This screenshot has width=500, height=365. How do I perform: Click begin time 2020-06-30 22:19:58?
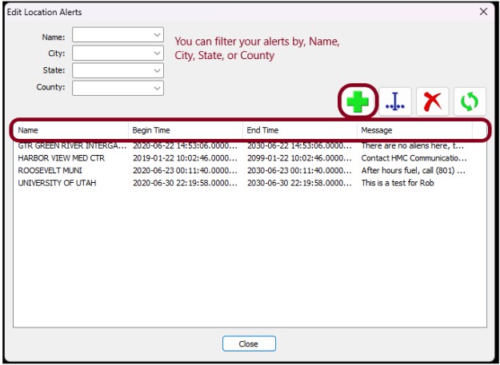[x=185, y=183]
